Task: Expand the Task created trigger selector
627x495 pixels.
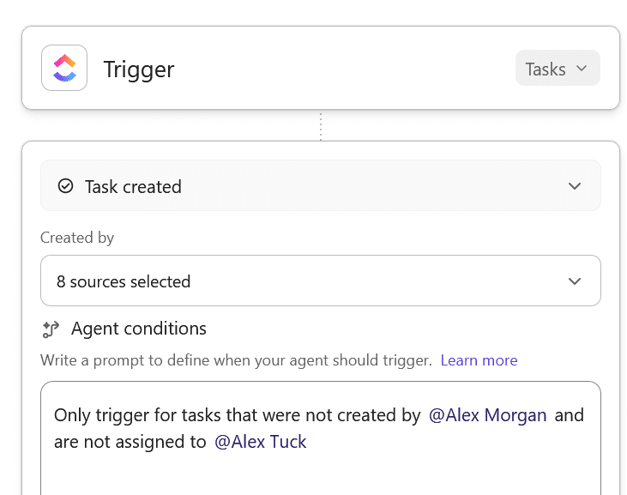Action: (x=320, y=186)
